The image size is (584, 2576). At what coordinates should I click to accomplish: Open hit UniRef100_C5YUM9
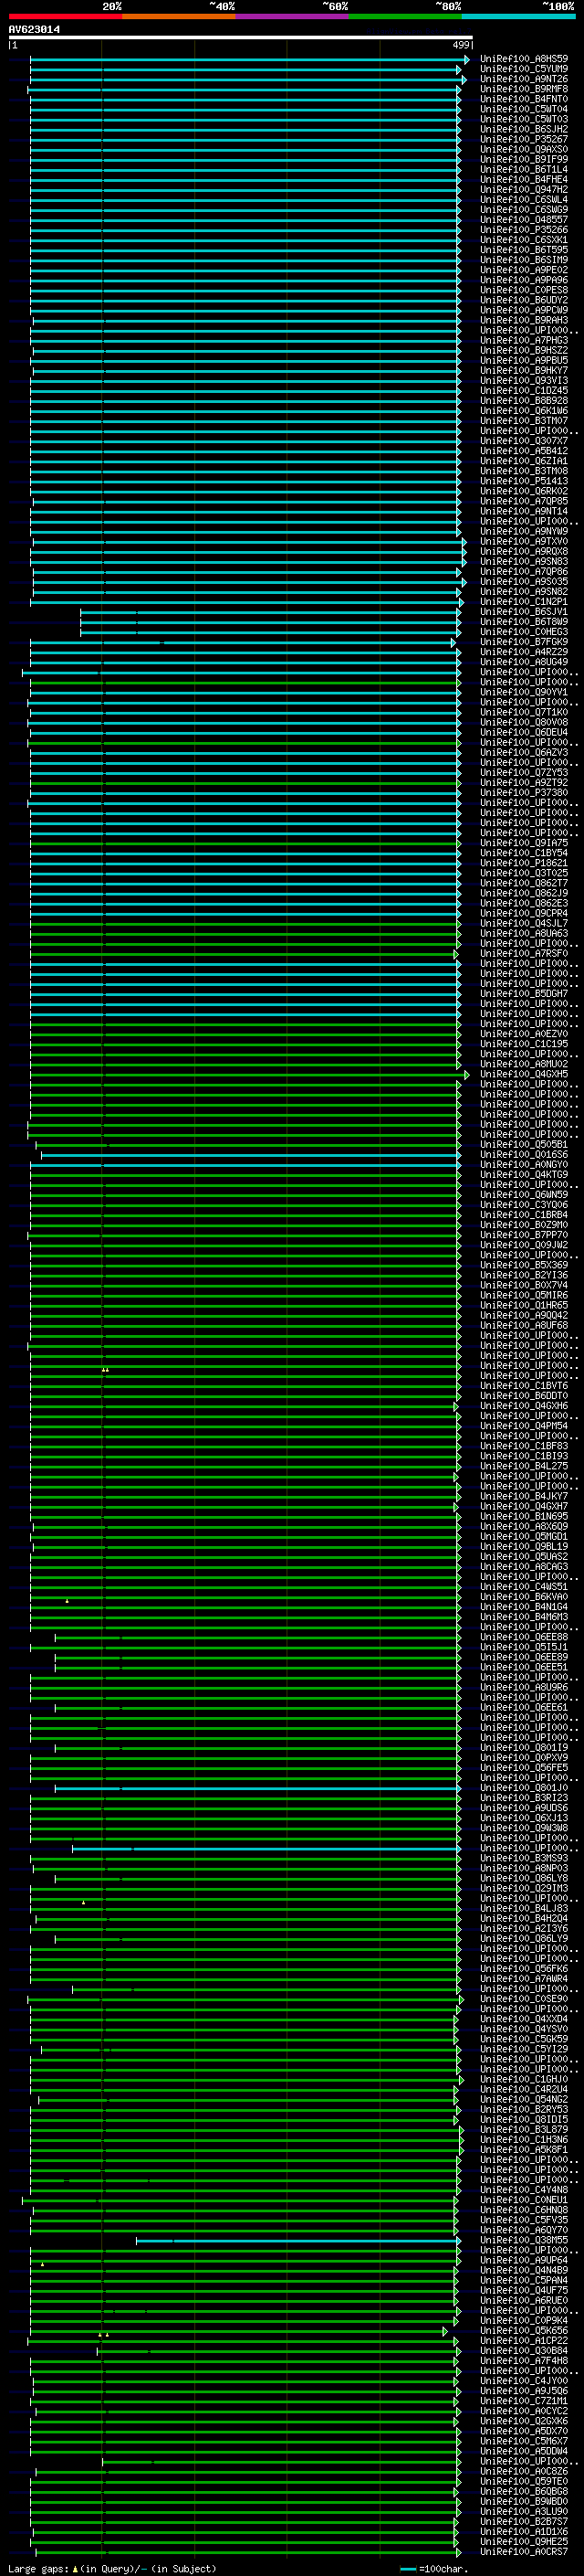(524, 69)
